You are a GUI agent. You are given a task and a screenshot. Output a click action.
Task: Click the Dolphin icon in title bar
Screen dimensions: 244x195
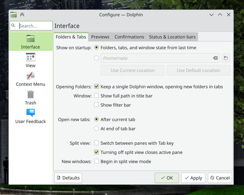point(14,15)
